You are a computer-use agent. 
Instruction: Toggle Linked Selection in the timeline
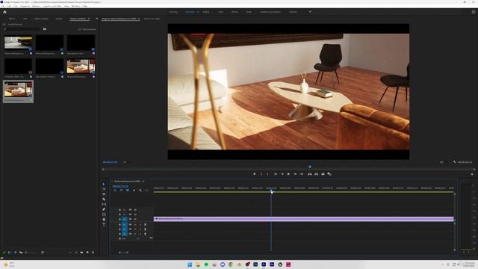(x=128, y=191)
